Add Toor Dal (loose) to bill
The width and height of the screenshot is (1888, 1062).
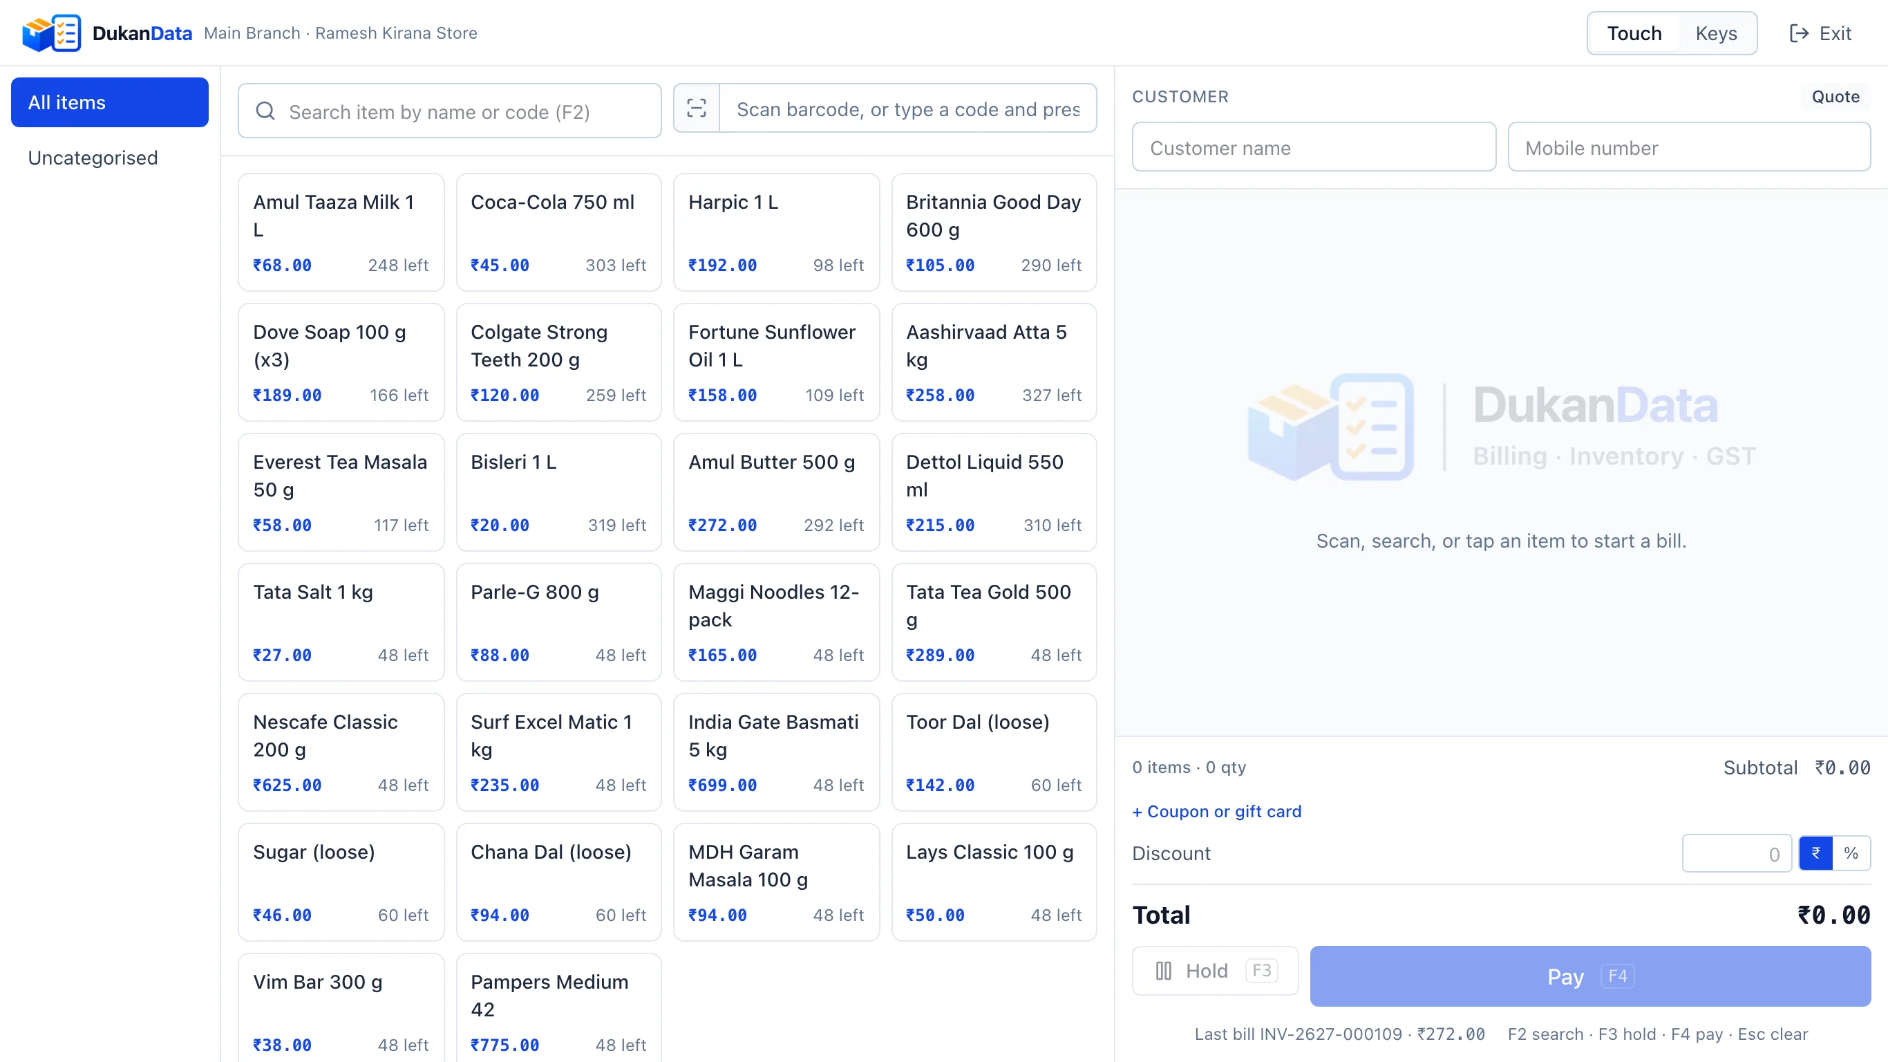point(994,752)
